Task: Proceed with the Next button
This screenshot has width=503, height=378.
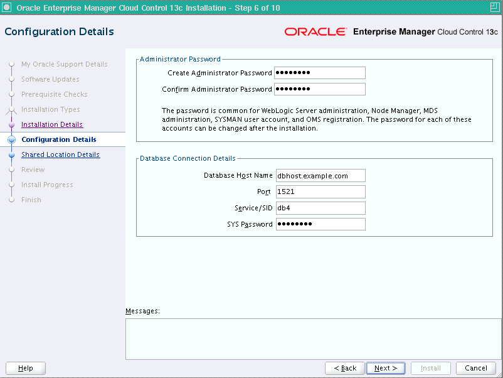Action: pyautogui.click(x=386, y=368)
